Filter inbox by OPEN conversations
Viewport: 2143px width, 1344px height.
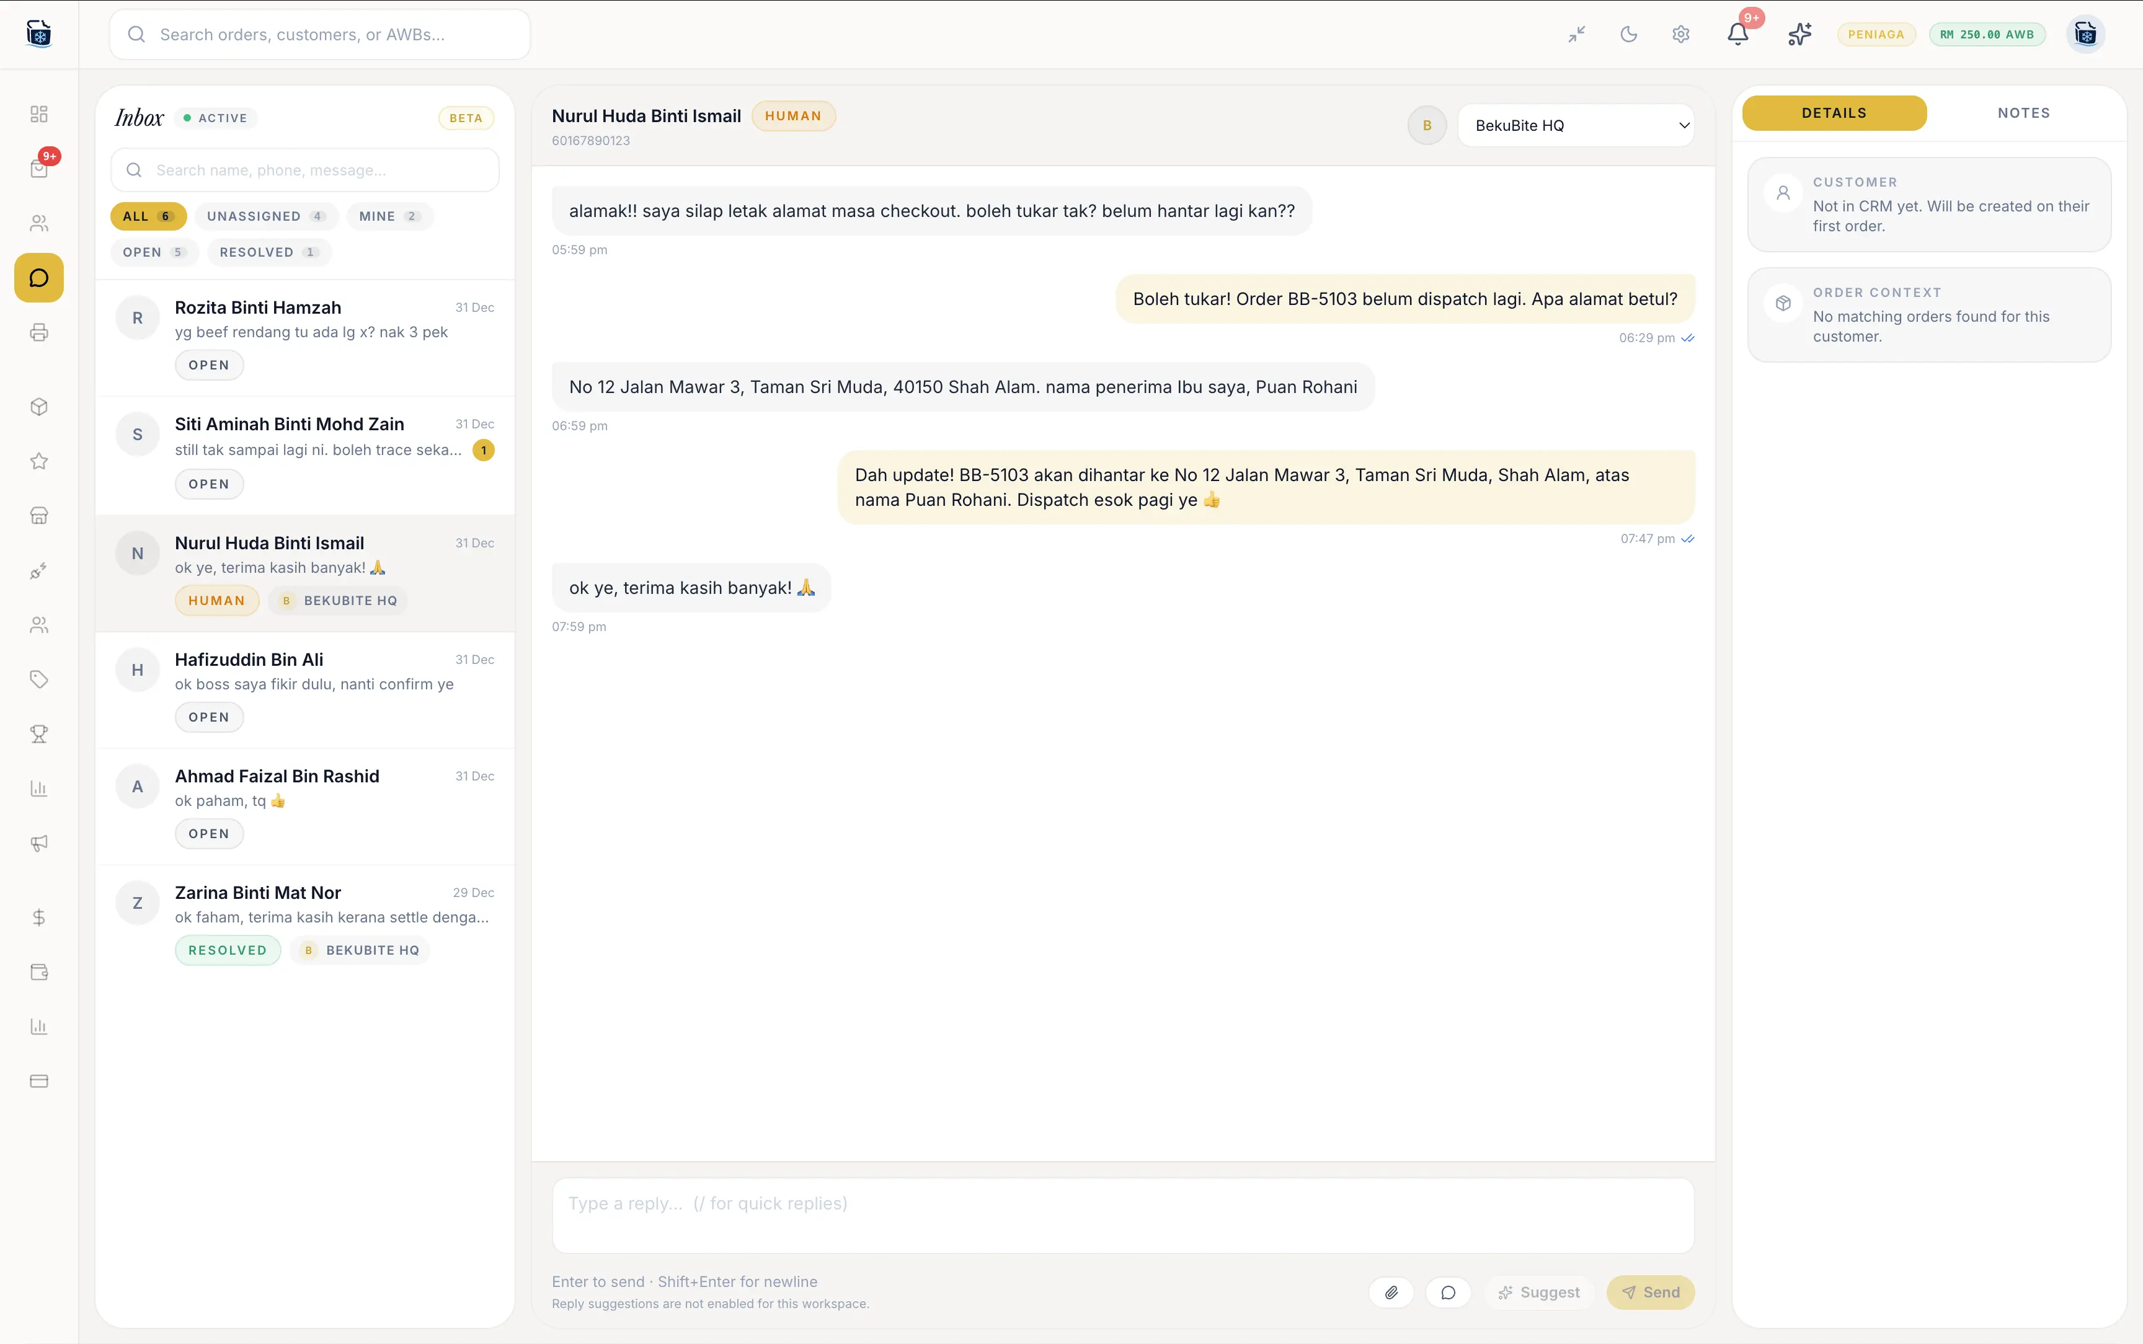154,252
